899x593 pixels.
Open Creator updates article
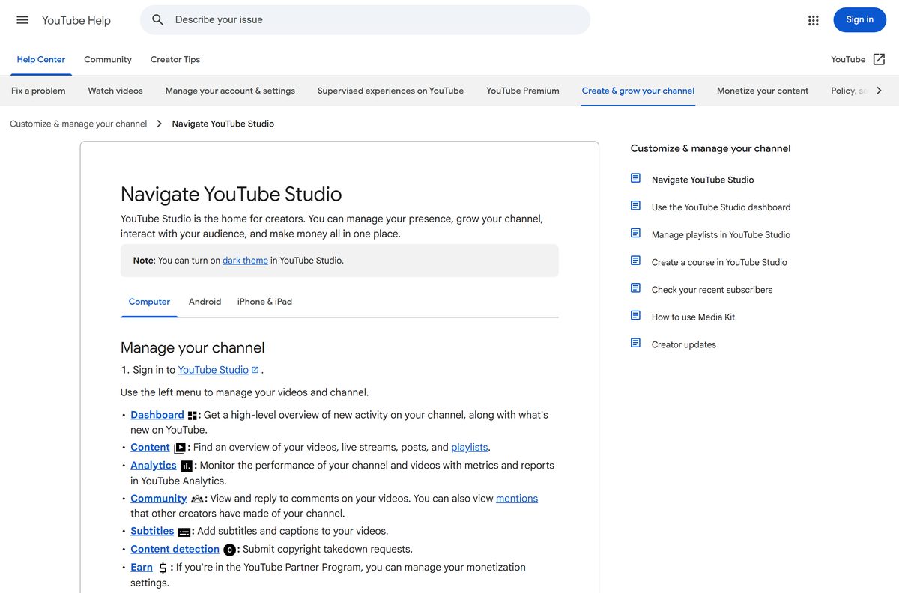pyautogui.click(x=684, y=345)
